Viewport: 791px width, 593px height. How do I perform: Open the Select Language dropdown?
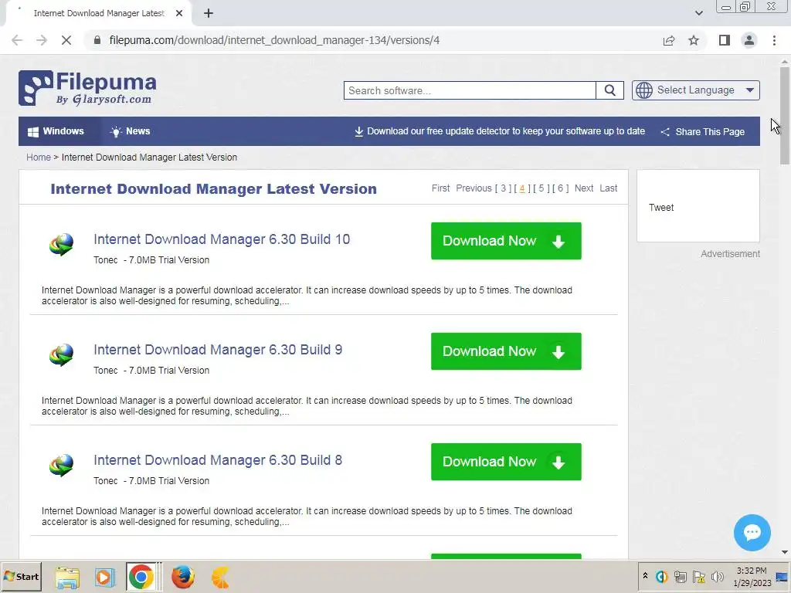click(696, 91)
